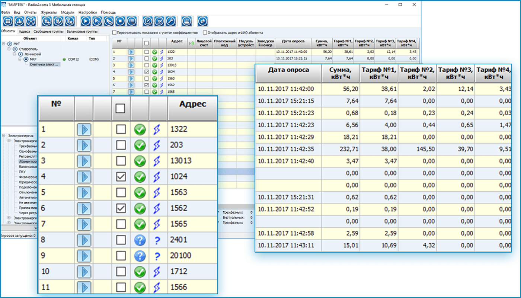Select the ПКУ tree item
This screenshot has height=298, width=521.
click(22, 172)
